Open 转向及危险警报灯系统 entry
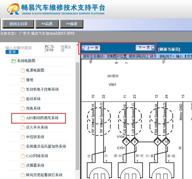192x179 pixels. pyautogui.click(x=44, y=175)
